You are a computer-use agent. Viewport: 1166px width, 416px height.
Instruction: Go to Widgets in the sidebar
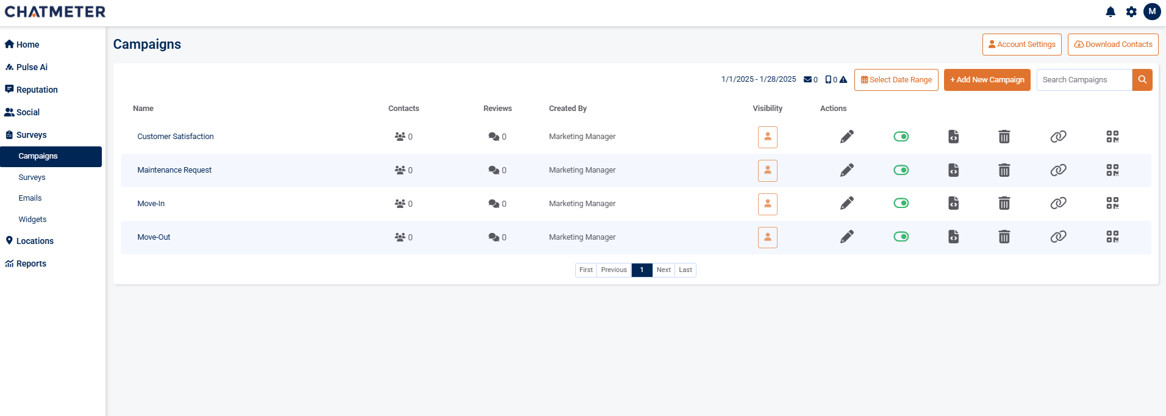click(32, 220)
